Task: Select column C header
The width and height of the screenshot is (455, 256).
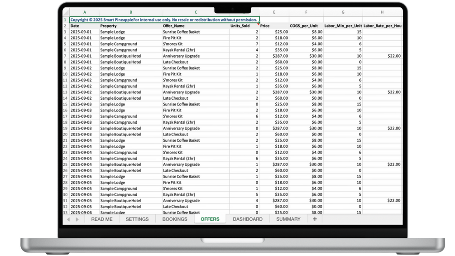Action: tap(196, 12)
